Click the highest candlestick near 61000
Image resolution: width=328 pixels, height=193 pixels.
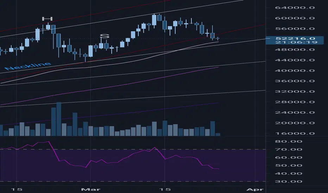point(154,20)
